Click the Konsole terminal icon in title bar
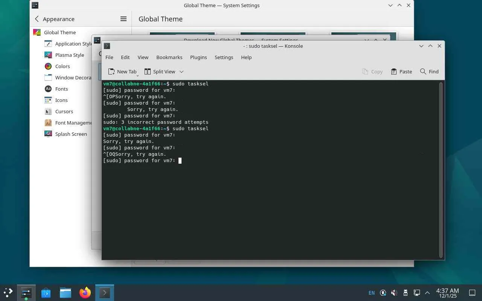482x301 pixels. coord(107,46)
